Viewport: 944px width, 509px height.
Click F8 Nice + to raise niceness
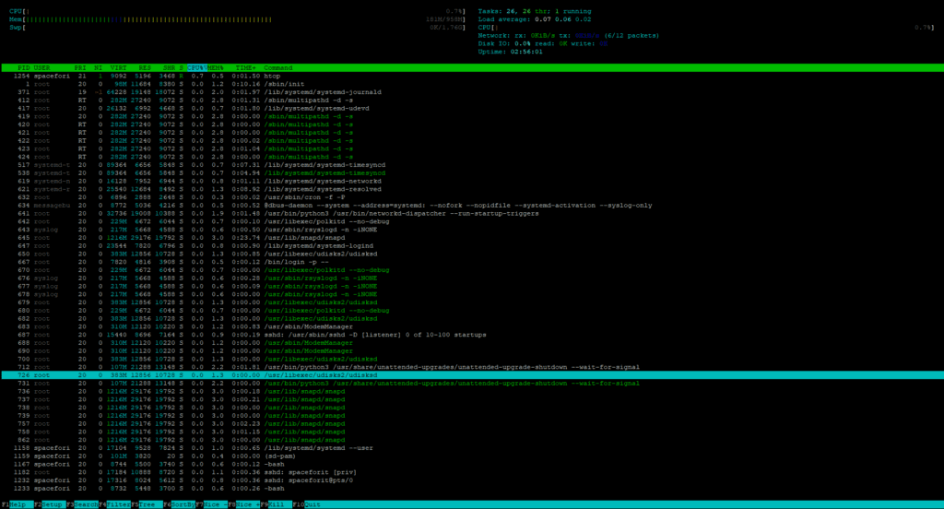(x=243, y=504)
